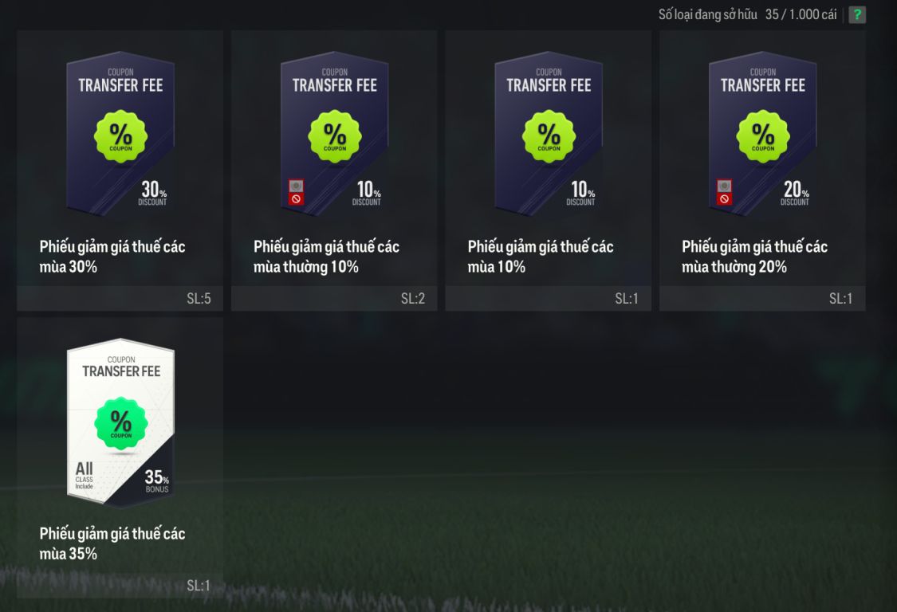
Task: Open 'Phiếu giảm giá thuế các mùa thường 10%' title
Action: tap(326, 257)
